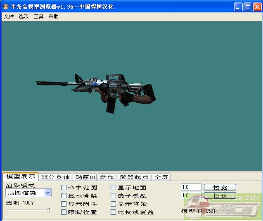Open the 选项 menu

coord(24,16)
